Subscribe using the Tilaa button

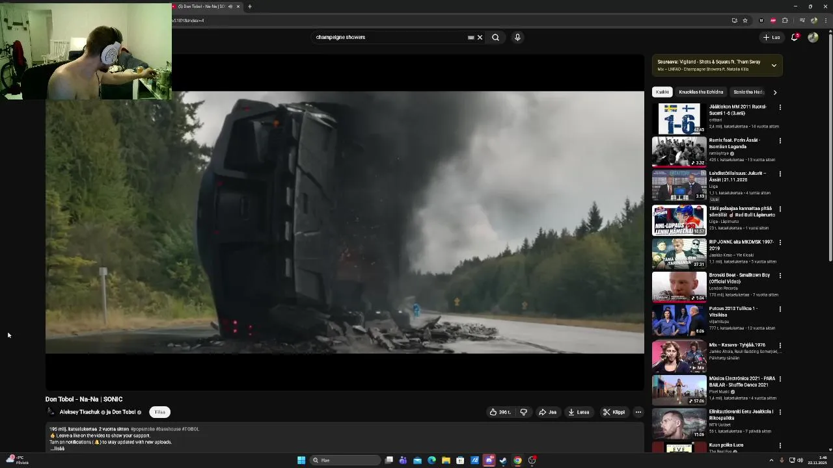pyautogui.click(x=159, y=412)
